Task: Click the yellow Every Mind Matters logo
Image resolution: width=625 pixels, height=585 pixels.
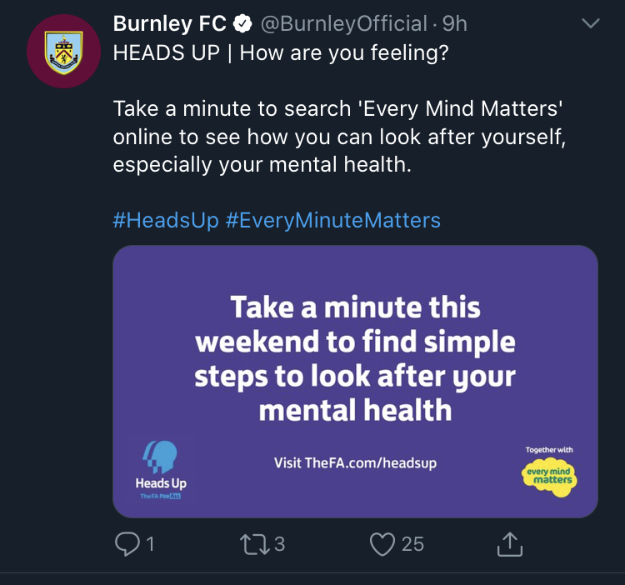Action: (x=549, y=476)
